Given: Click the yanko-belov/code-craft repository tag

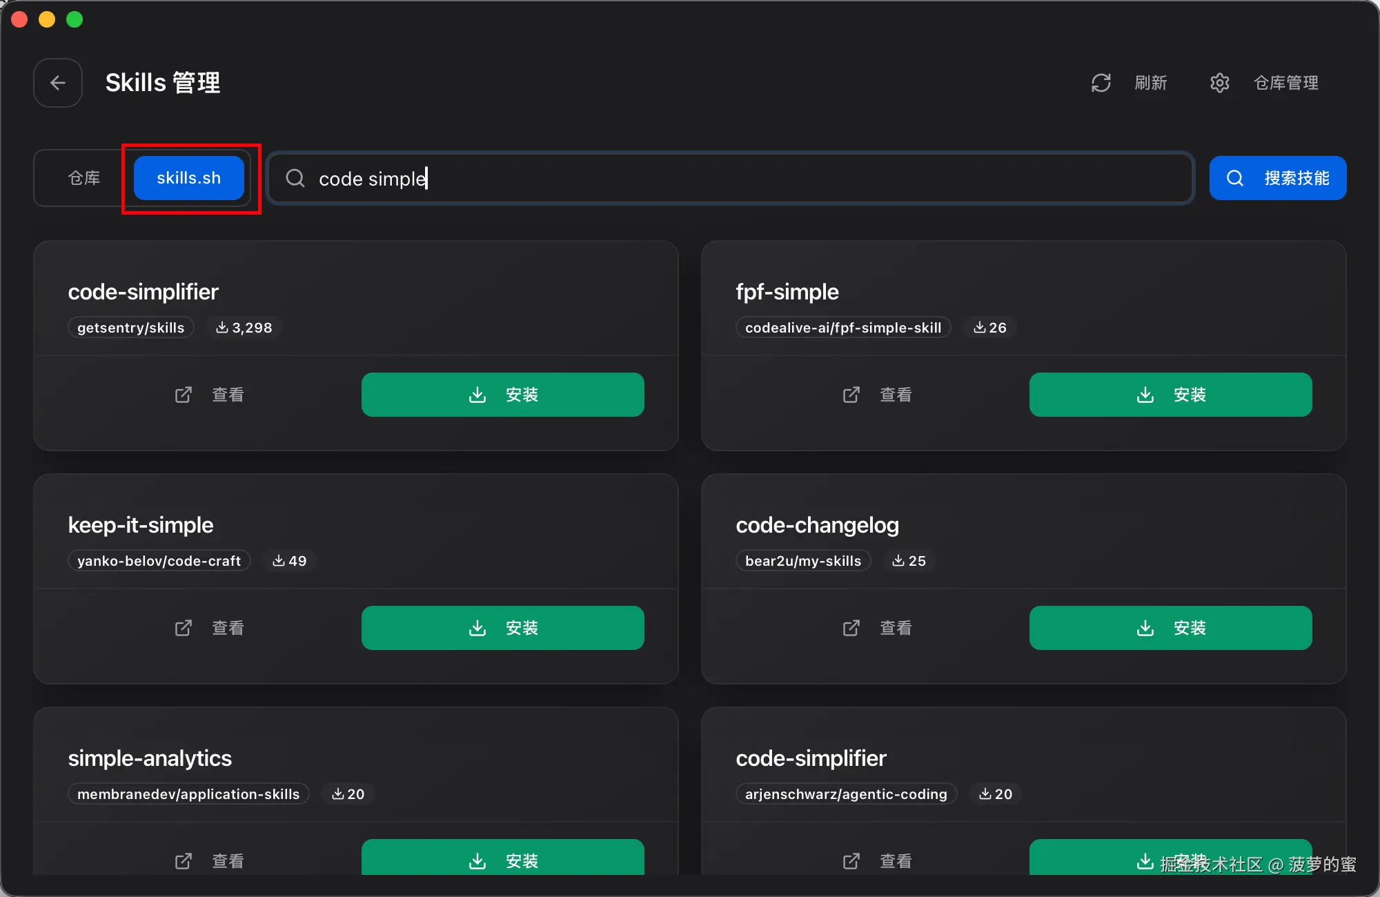Looking at the screenshot, I should 159,561.
